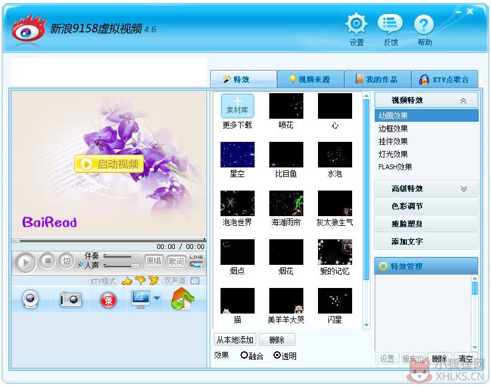Screen dimensions: 491x386
Task: Click the webcam icon in bottom toolbar
Action: tap(30, 300)
